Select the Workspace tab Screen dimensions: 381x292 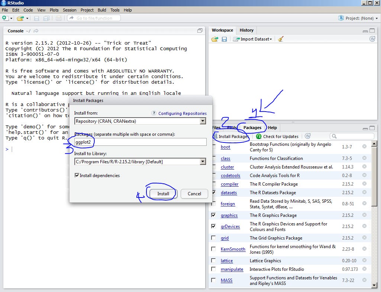[222, 30]
